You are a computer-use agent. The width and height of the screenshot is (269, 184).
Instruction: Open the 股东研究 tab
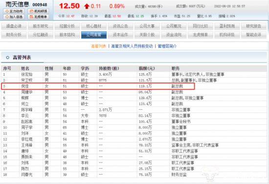click(x=41, y=26)
